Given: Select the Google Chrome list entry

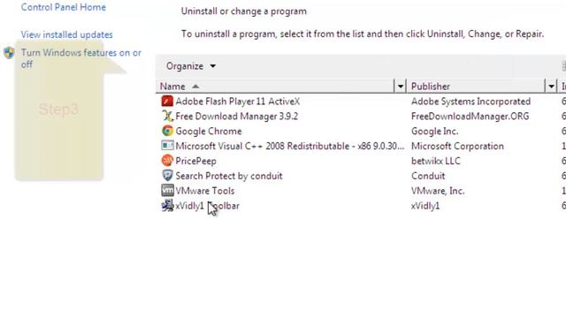Looking at the screenshot, I should click(209, 131).
